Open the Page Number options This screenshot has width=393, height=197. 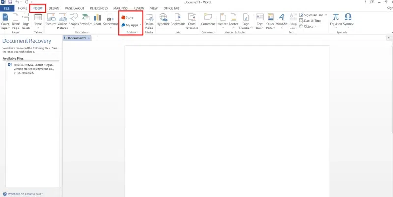[246, 21]
